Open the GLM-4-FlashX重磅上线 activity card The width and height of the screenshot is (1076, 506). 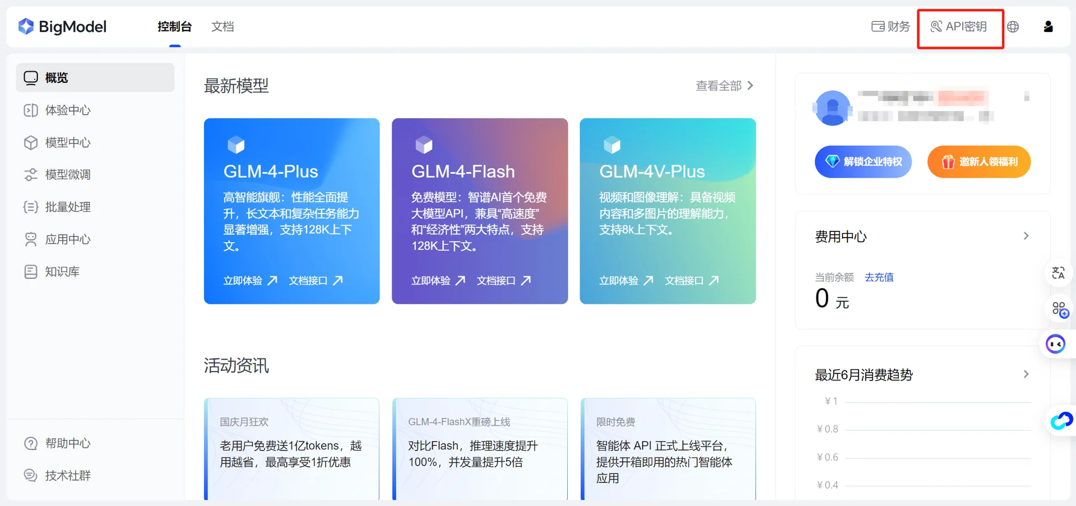pos(480,449)
